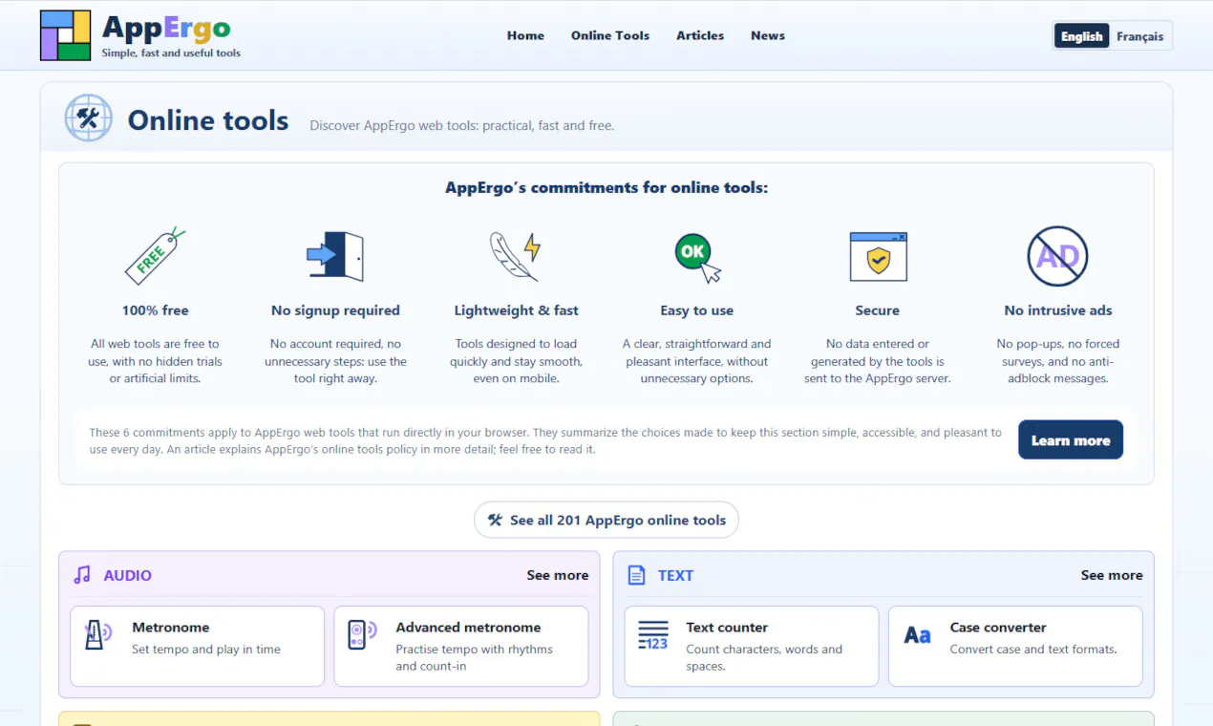The height and width of the screenshot is (726, 1213).
Task: Click the No signup door arrow icon
Action: (335, 256)
